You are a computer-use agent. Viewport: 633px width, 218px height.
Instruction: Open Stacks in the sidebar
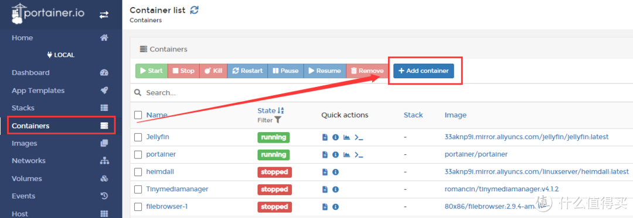click(61, 108)
